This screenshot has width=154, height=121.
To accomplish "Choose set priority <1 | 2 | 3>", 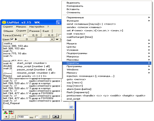I will (37, 76).
